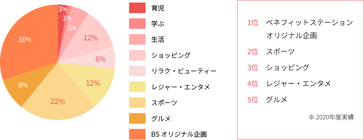Screen dimensions: 364x140
Task: Click the リラク・ビューティー legend color swatch
Action: [x=137, y=71]
